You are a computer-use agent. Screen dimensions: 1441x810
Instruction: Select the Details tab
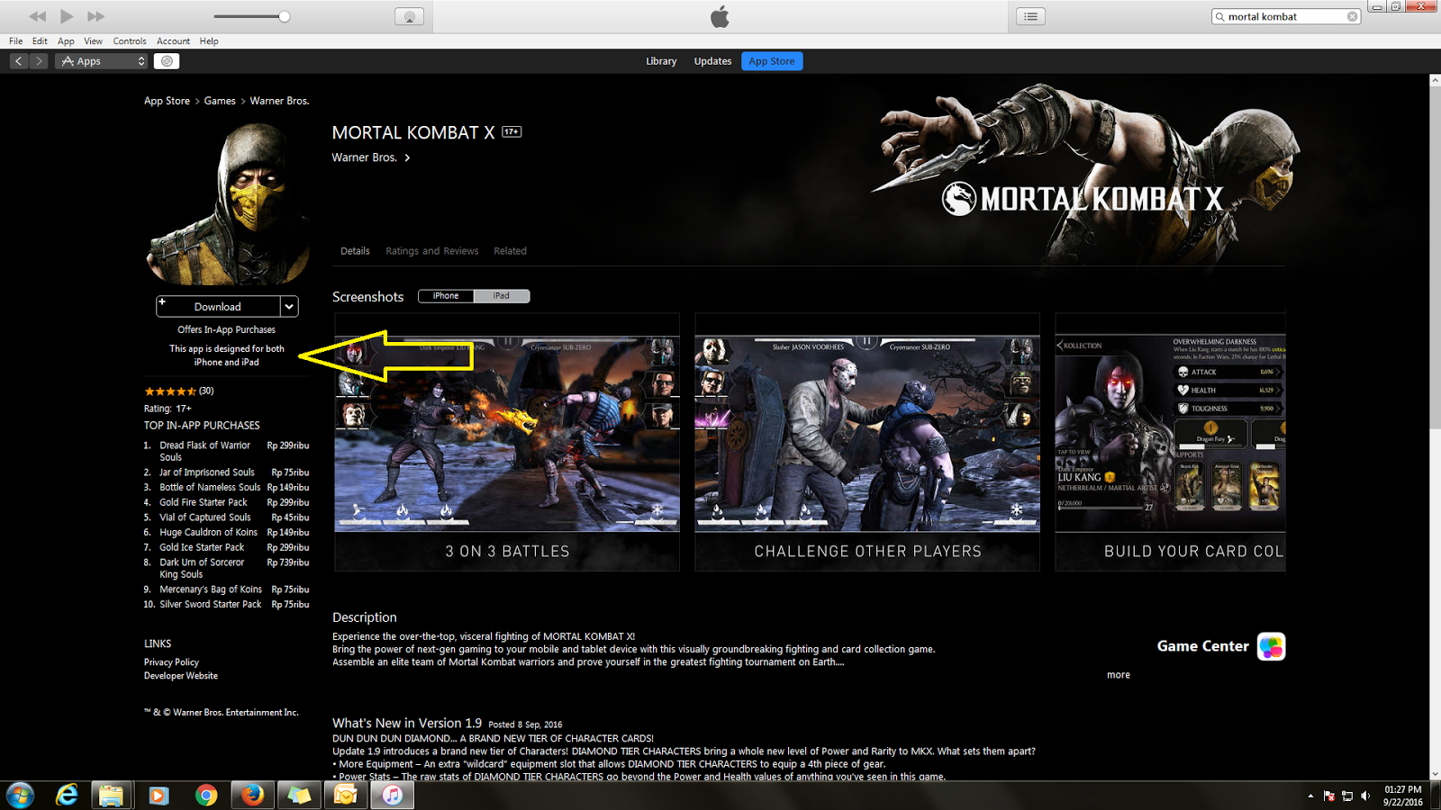(355, 251)
